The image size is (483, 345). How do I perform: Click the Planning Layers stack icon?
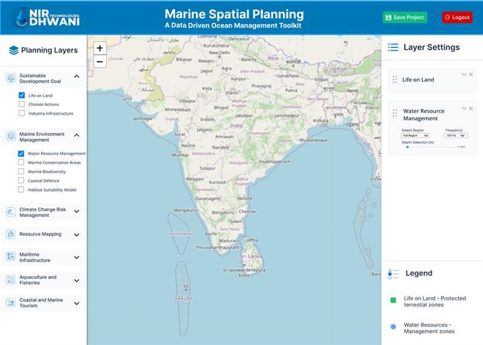[x=14, y=50]
